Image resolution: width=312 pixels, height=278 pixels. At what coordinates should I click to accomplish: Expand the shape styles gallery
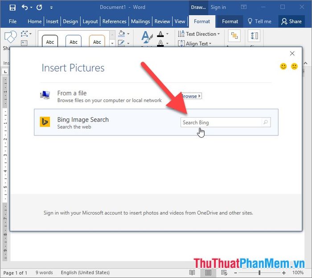click(112, 43)
